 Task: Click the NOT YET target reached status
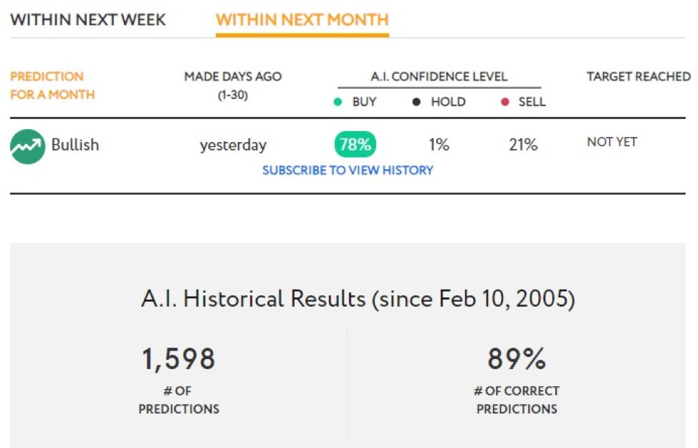point(612,142)
